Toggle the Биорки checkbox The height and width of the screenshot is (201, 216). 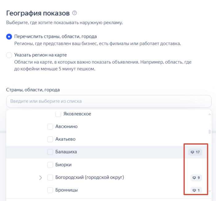click(x=50, y=165)
